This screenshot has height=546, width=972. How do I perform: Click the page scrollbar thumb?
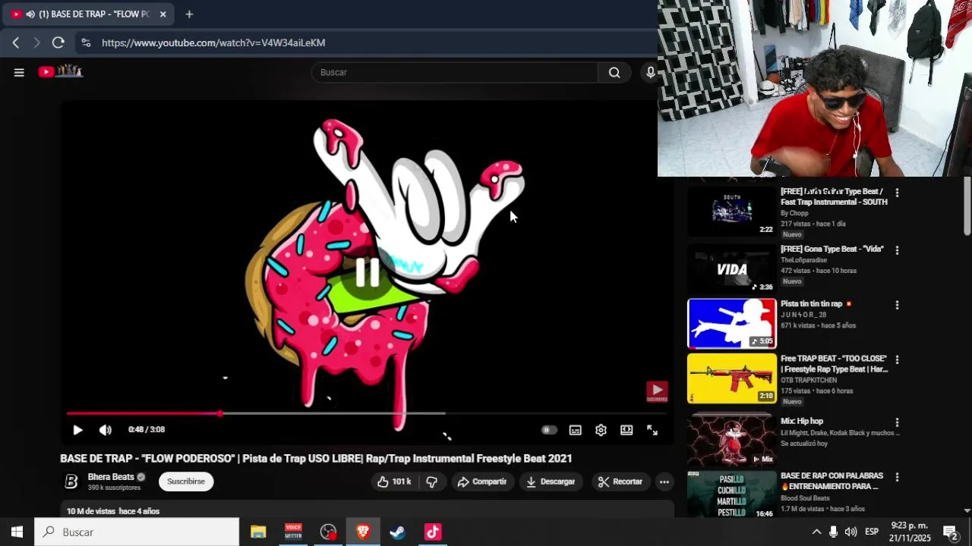pos(967,206)
